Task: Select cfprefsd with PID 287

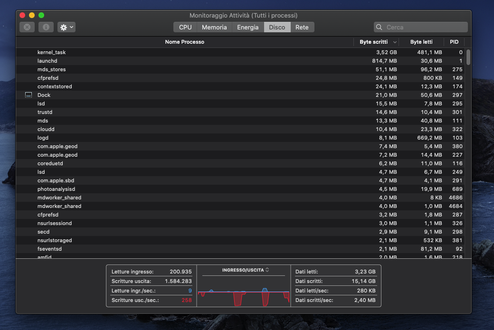Action: (241, 215)
